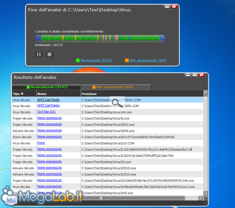Open the Hymn virus name link
This screenshot has height=208, width=235.
coord(41,143)
